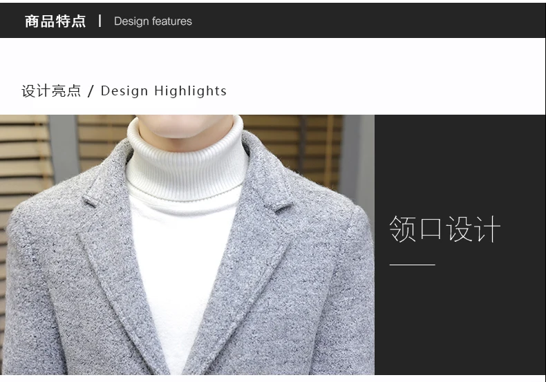This screenshot has width=546, height=382.
Task: Click the 设计亮点 section title
Action: 51,91
